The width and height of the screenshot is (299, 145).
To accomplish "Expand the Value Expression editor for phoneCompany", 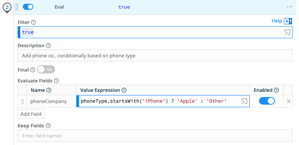I will [244, 101].
